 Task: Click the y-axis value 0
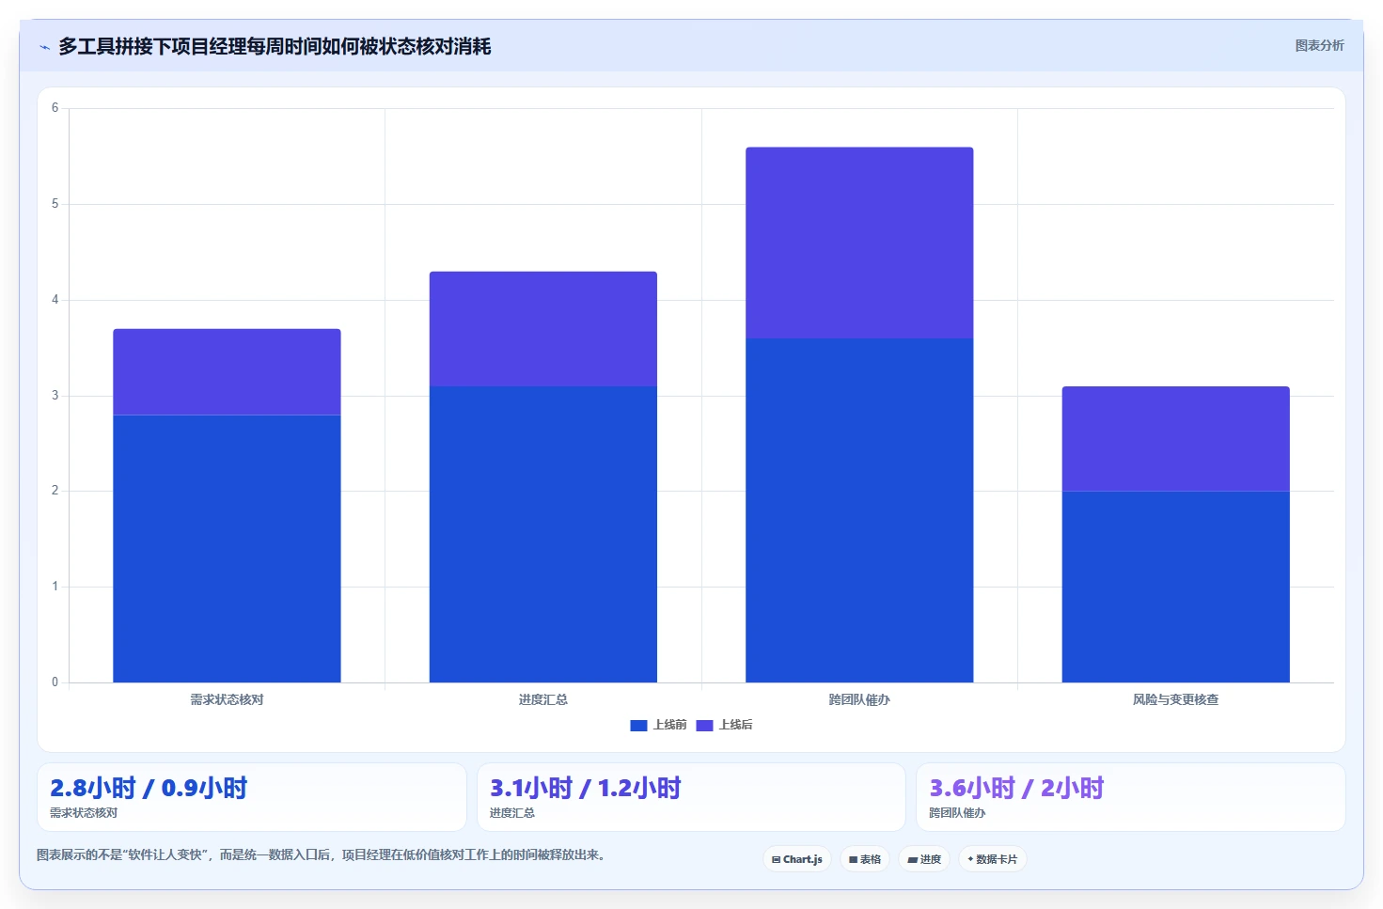point(55,682)
